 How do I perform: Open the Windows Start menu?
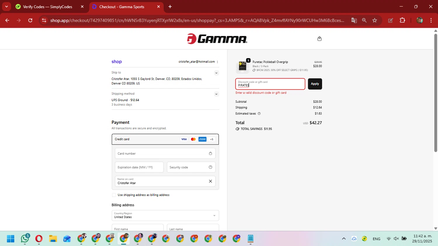pos(11,239)
